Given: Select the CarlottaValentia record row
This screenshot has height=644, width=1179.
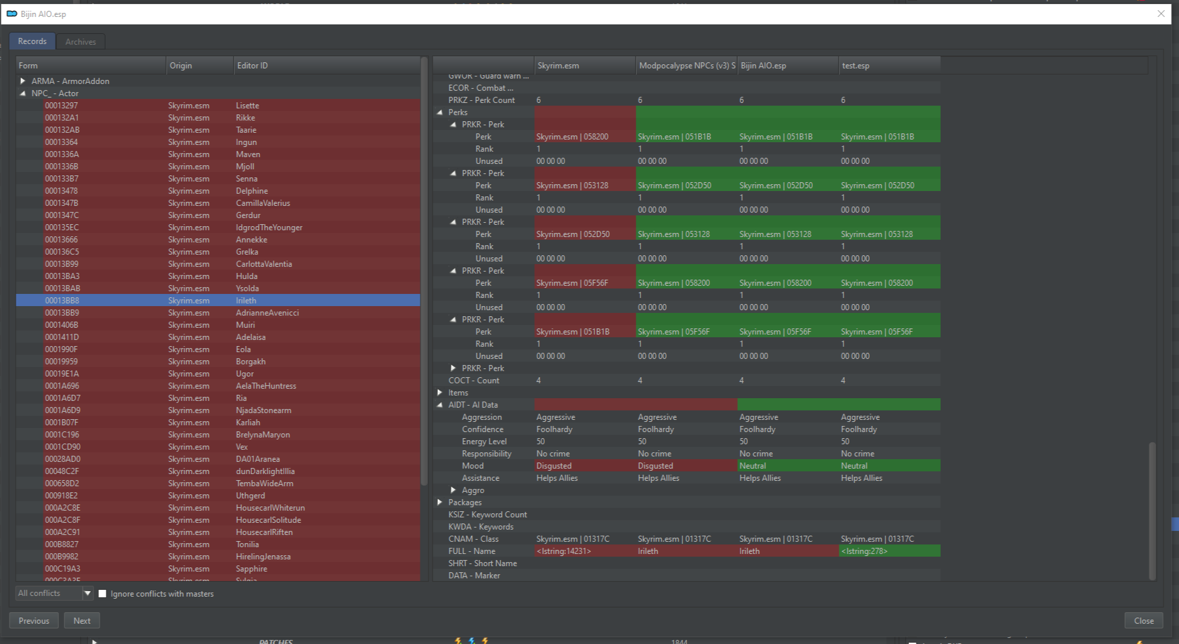Looking at the screenshot, I should click(x=218, y=264).
